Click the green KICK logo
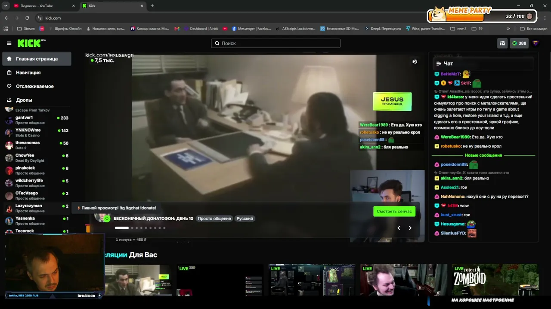551x309 pixels. pos(31,43)
